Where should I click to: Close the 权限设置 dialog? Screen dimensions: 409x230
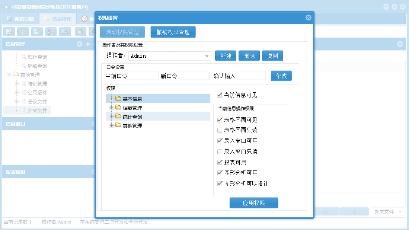(x=308, y=17)
